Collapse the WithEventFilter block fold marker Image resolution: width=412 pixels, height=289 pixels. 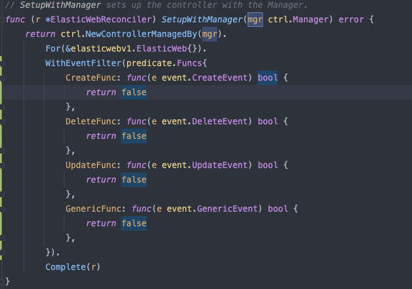tap(2, 63)
